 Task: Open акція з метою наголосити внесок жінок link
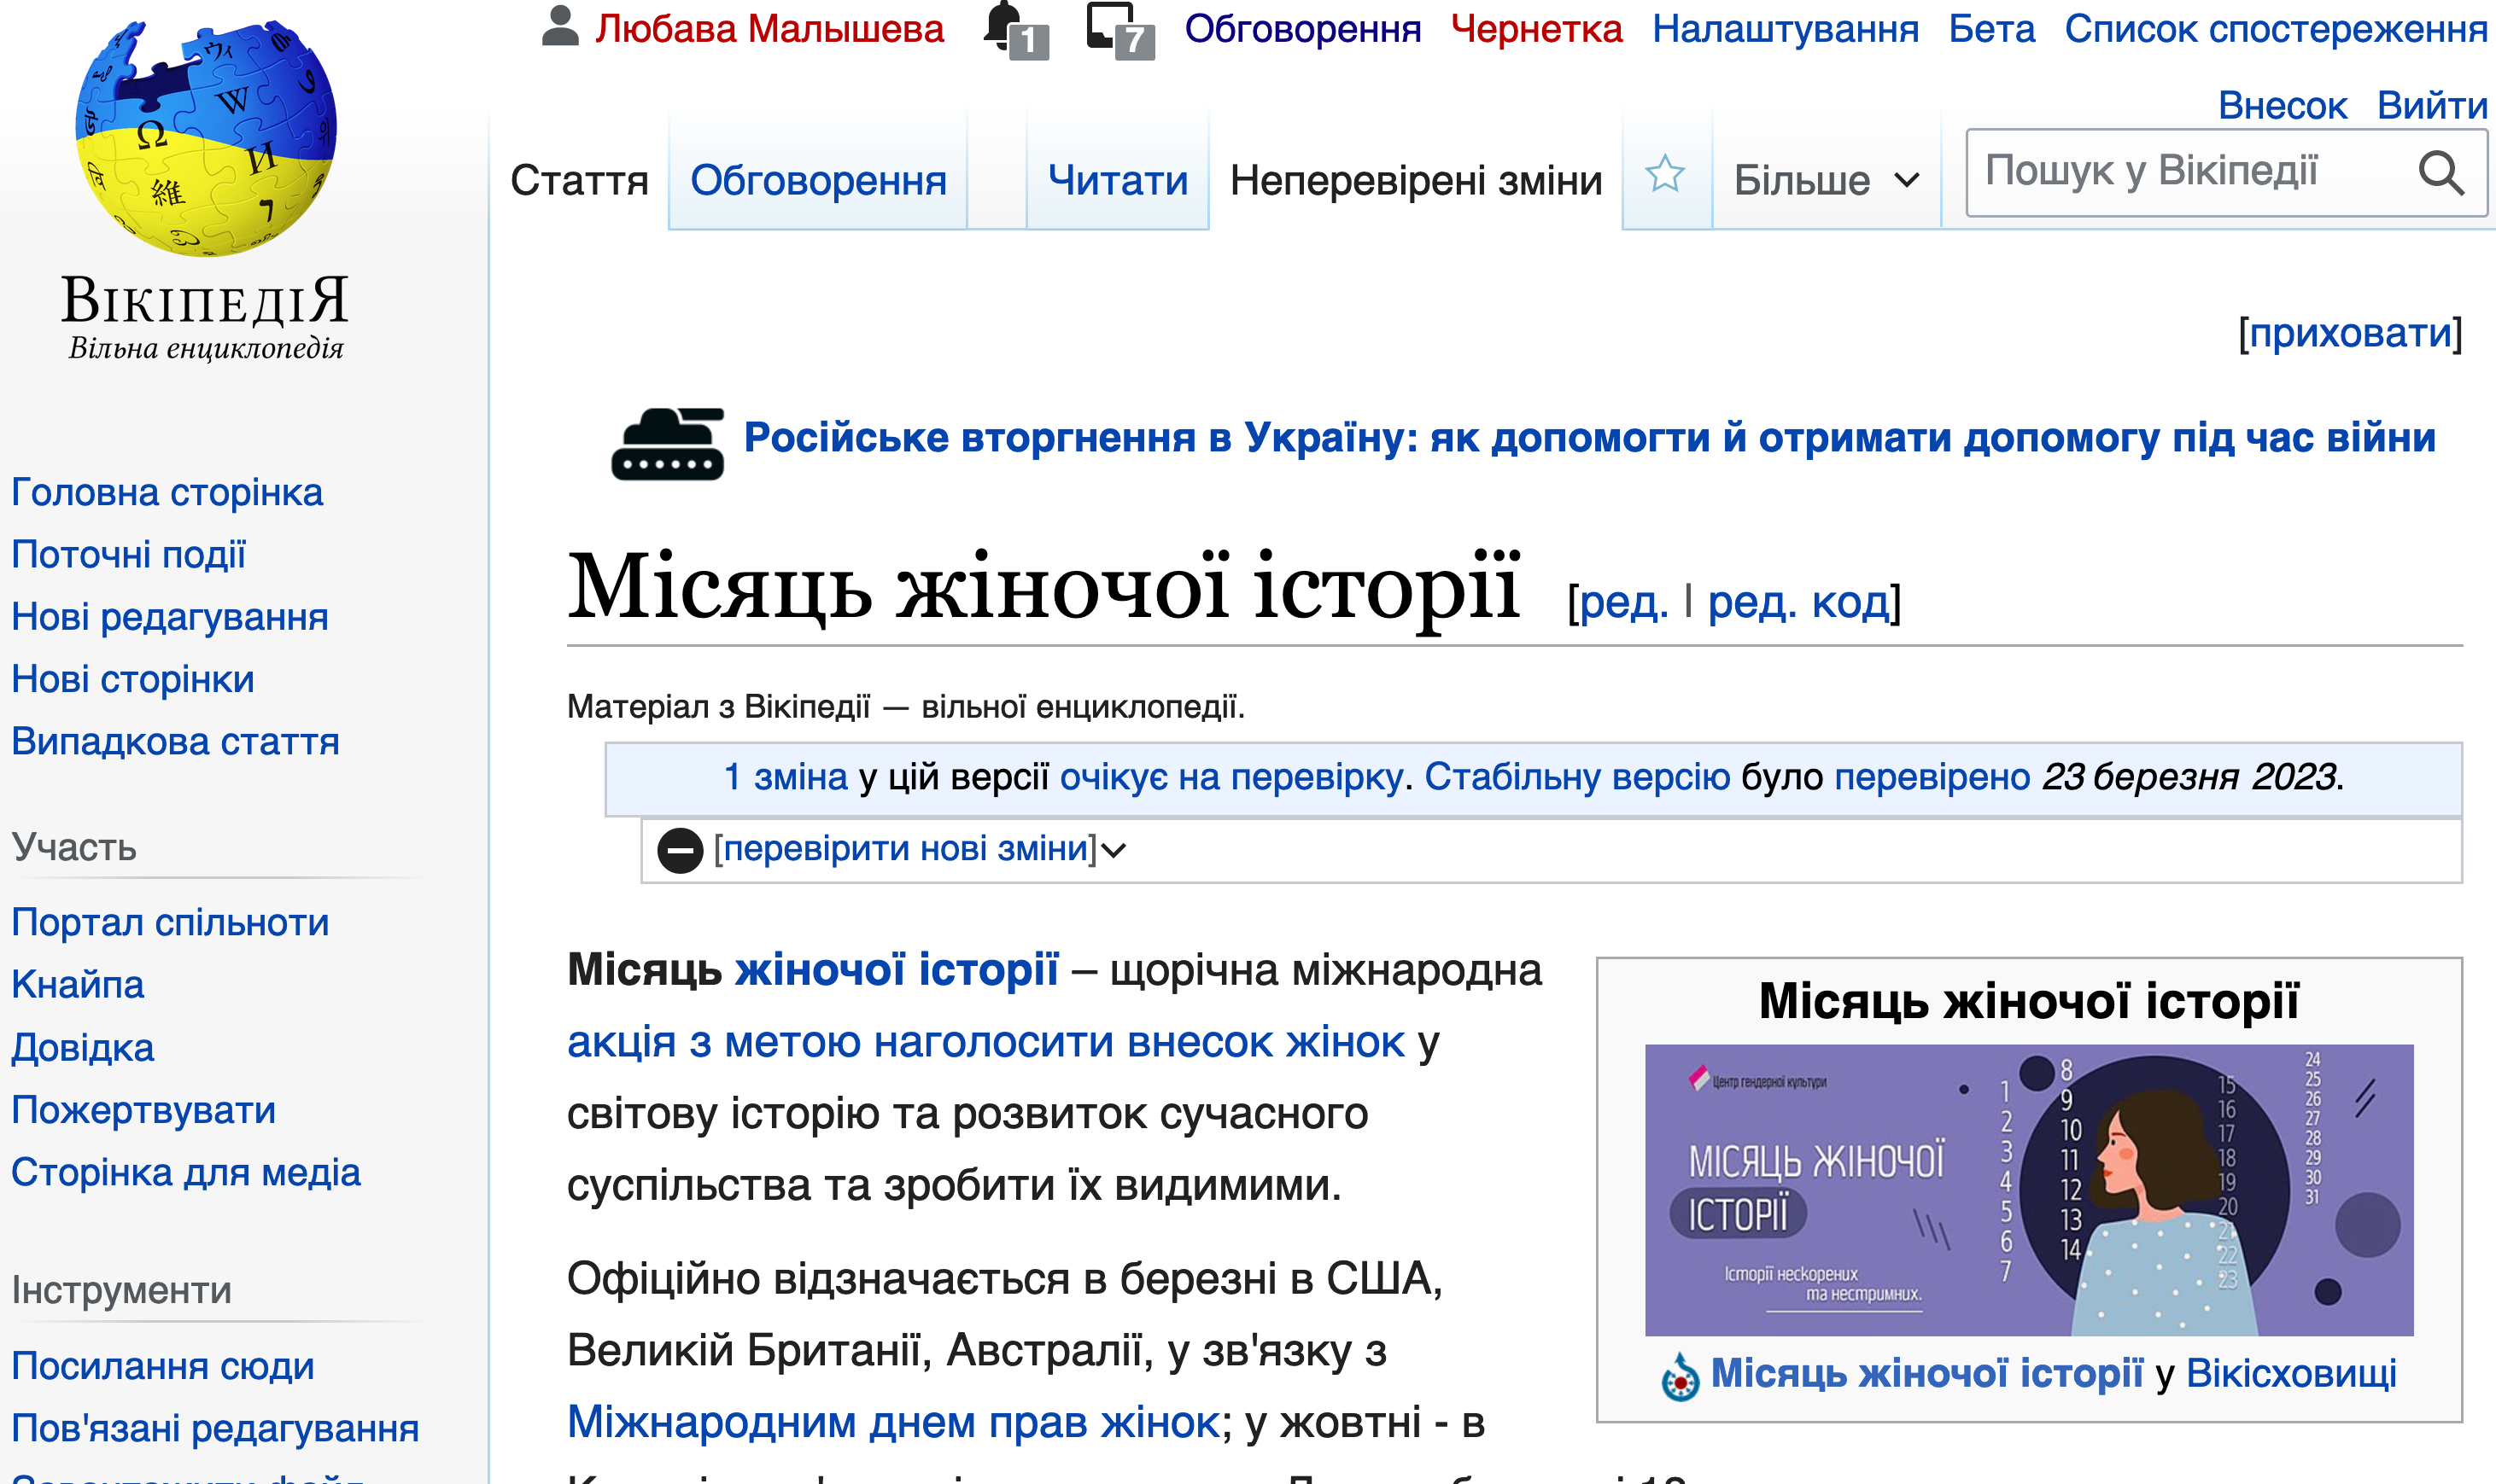tap(985, 1043)
